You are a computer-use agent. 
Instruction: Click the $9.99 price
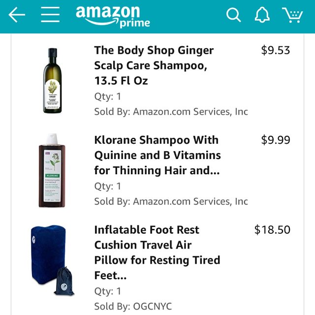276,140
